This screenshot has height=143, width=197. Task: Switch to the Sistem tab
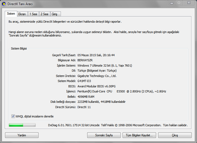(11, 14)
